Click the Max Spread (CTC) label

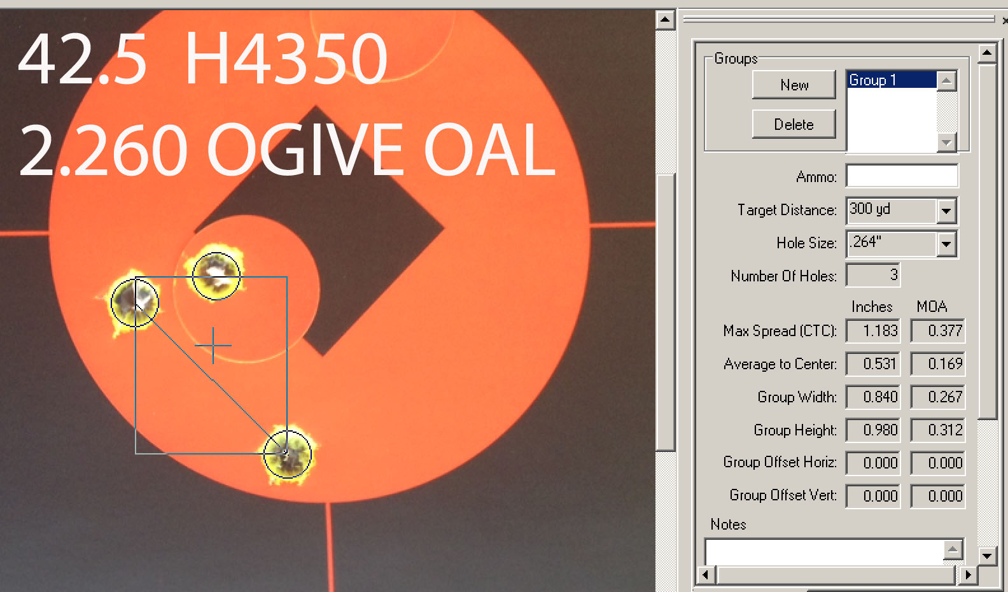(x=780, y=331)
